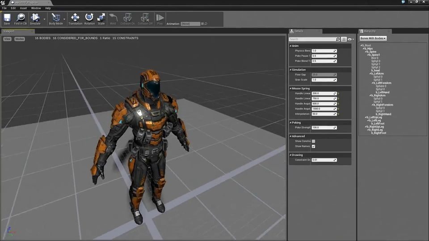Select the Translation tool

[75, 18]
